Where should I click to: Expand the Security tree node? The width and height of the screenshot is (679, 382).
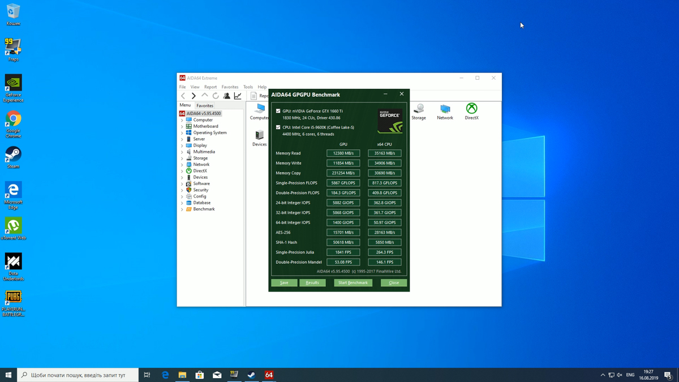[x=182, y=190]
